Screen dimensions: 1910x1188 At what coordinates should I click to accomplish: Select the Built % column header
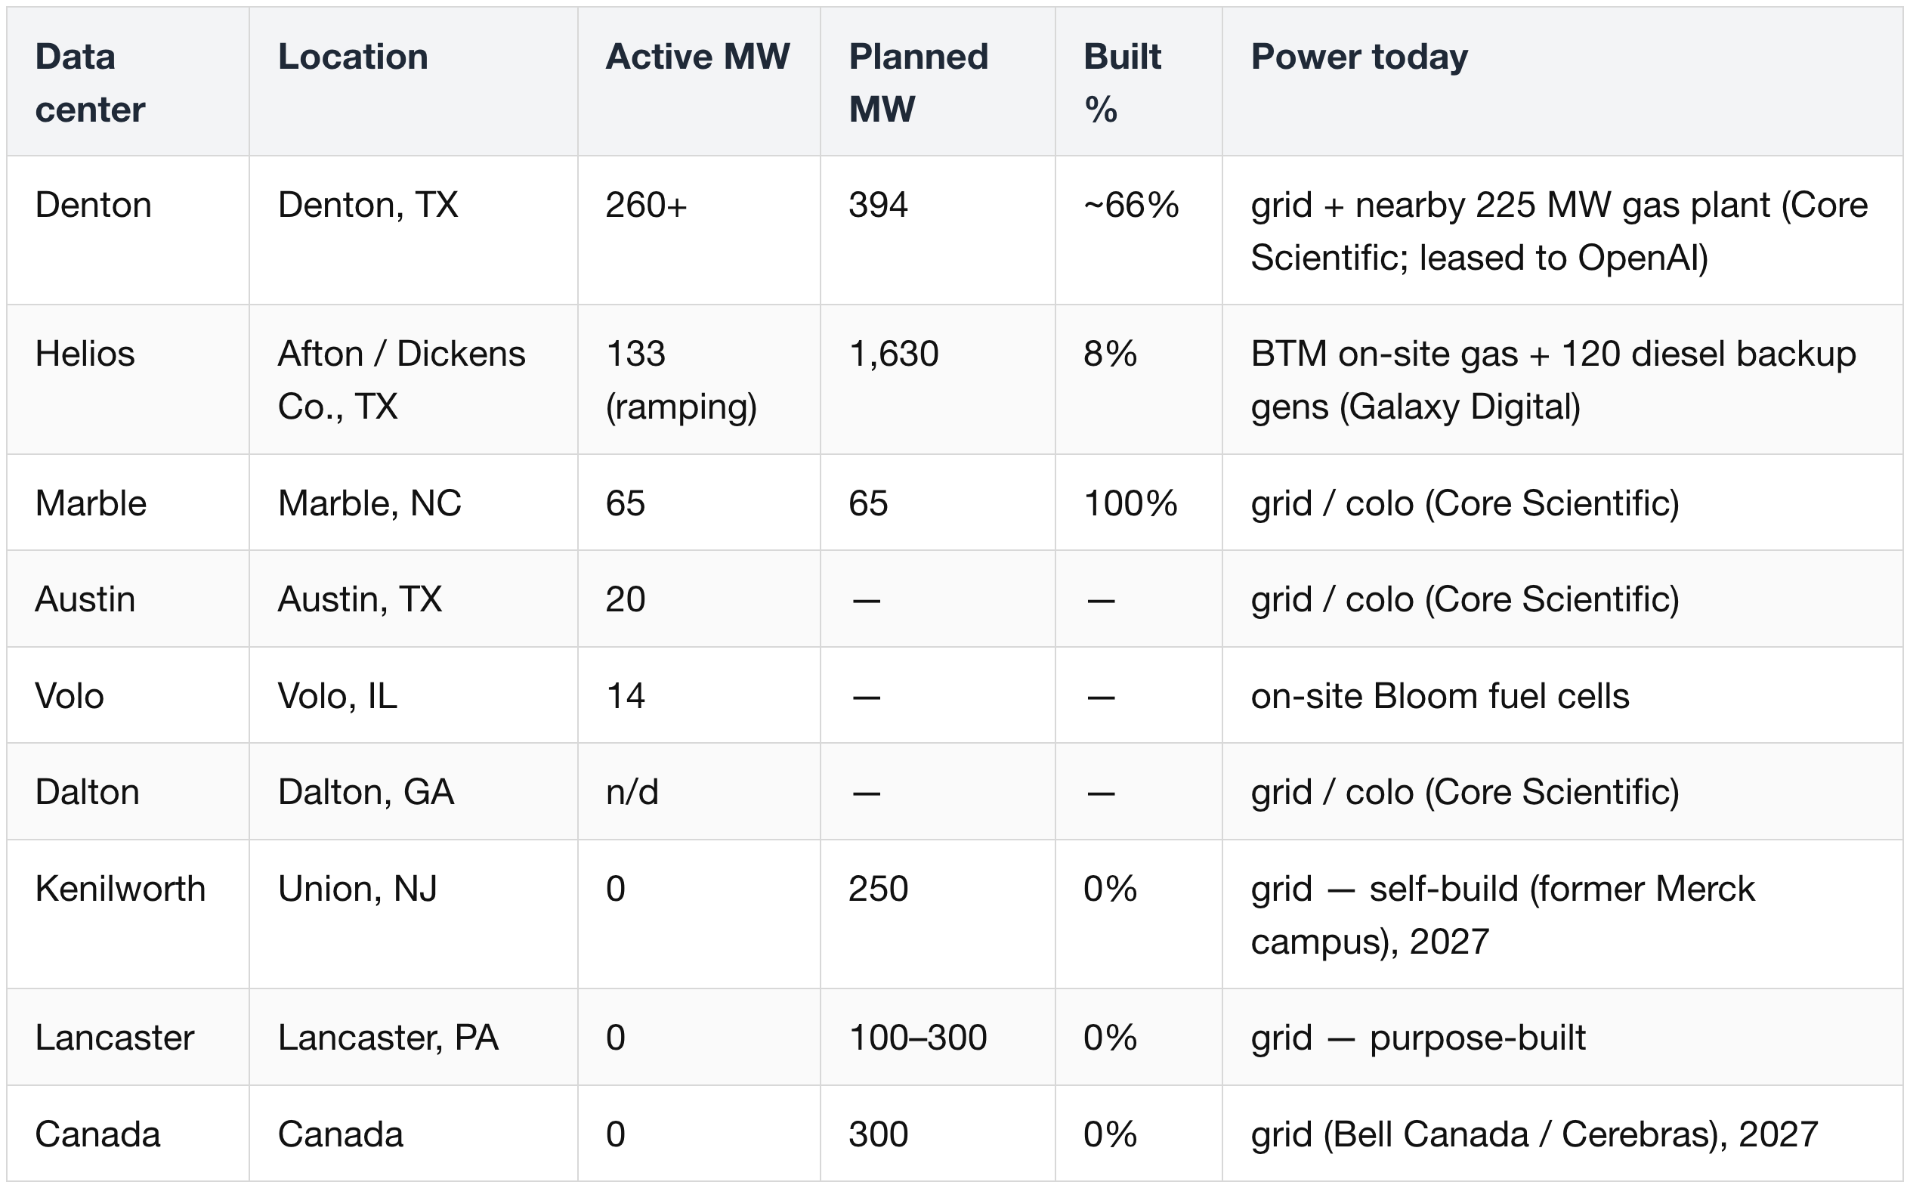tap(1139, 82)
